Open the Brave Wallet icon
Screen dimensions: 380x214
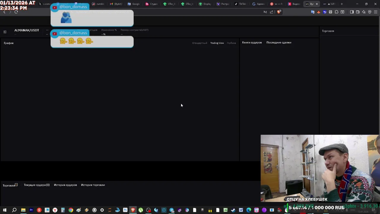(358, 12)
